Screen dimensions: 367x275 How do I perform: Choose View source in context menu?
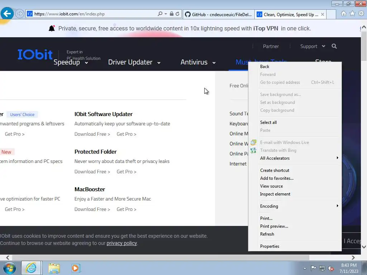pyautogui.click(x=295, y=186)
